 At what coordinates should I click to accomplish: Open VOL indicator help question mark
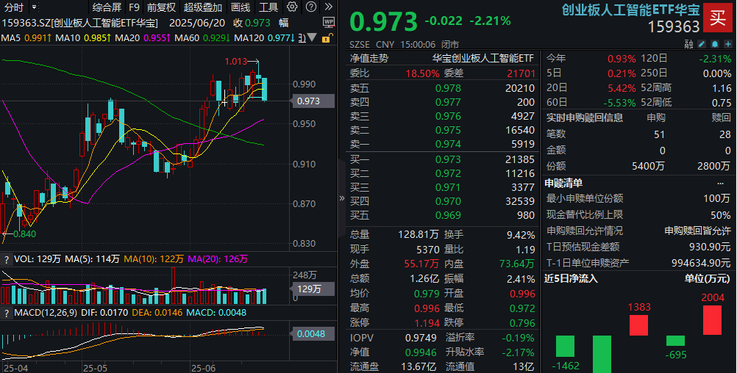[7, 259]
